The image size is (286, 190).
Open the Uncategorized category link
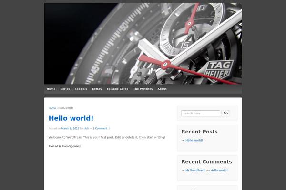pyautogui.click(x=71, y=146)
